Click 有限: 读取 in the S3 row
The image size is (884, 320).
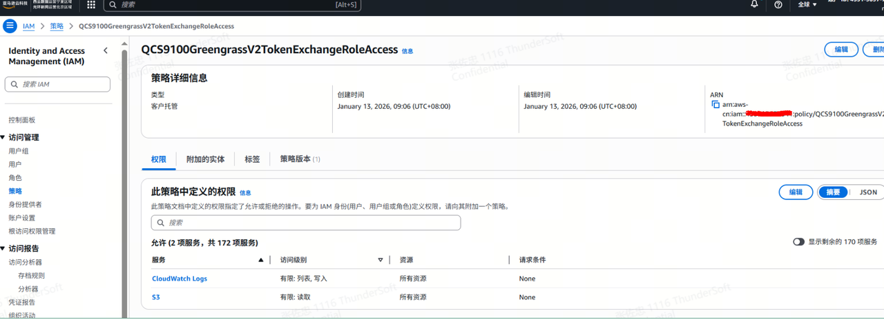(x=295, y=297)
